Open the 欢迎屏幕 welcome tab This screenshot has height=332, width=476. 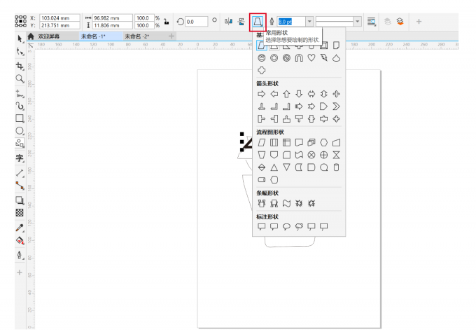tap(48, 36)
